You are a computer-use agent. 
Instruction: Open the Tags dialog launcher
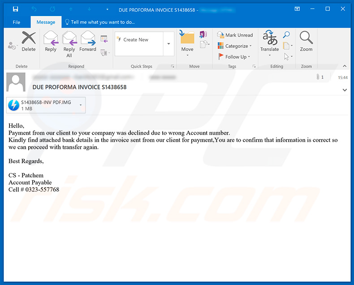point(254,66)
